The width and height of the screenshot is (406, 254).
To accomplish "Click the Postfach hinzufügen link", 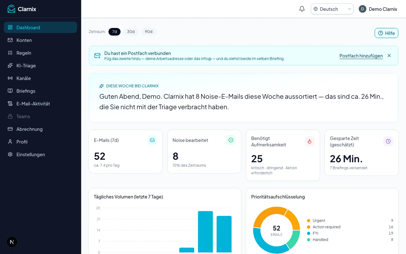I will [x=361, y=56].
